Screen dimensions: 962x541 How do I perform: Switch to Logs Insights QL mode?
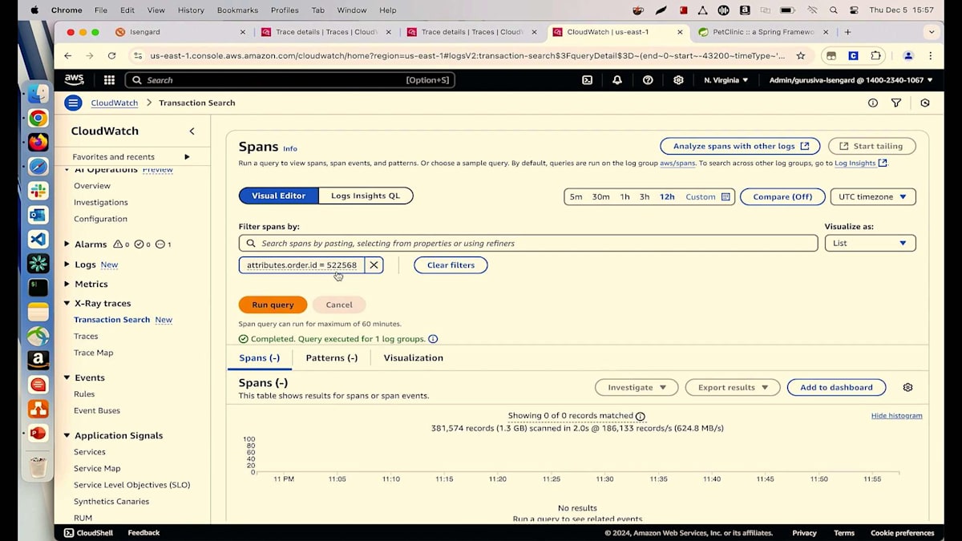(366, 196)
